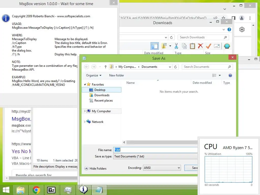Screen dimensions: 260x195
Task: Click the blue globe icon in Downloads toolbar
Action: (227, 46)
